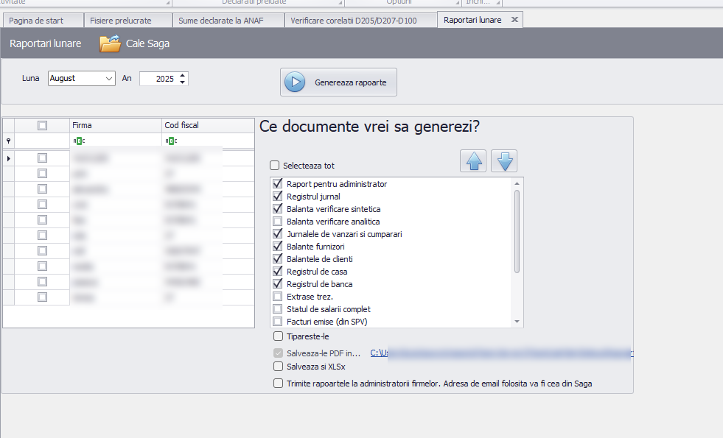This screenshot has width=723, height=438.
Task: Enable the Tipareste-le checkbox
Action: (278, 336)
